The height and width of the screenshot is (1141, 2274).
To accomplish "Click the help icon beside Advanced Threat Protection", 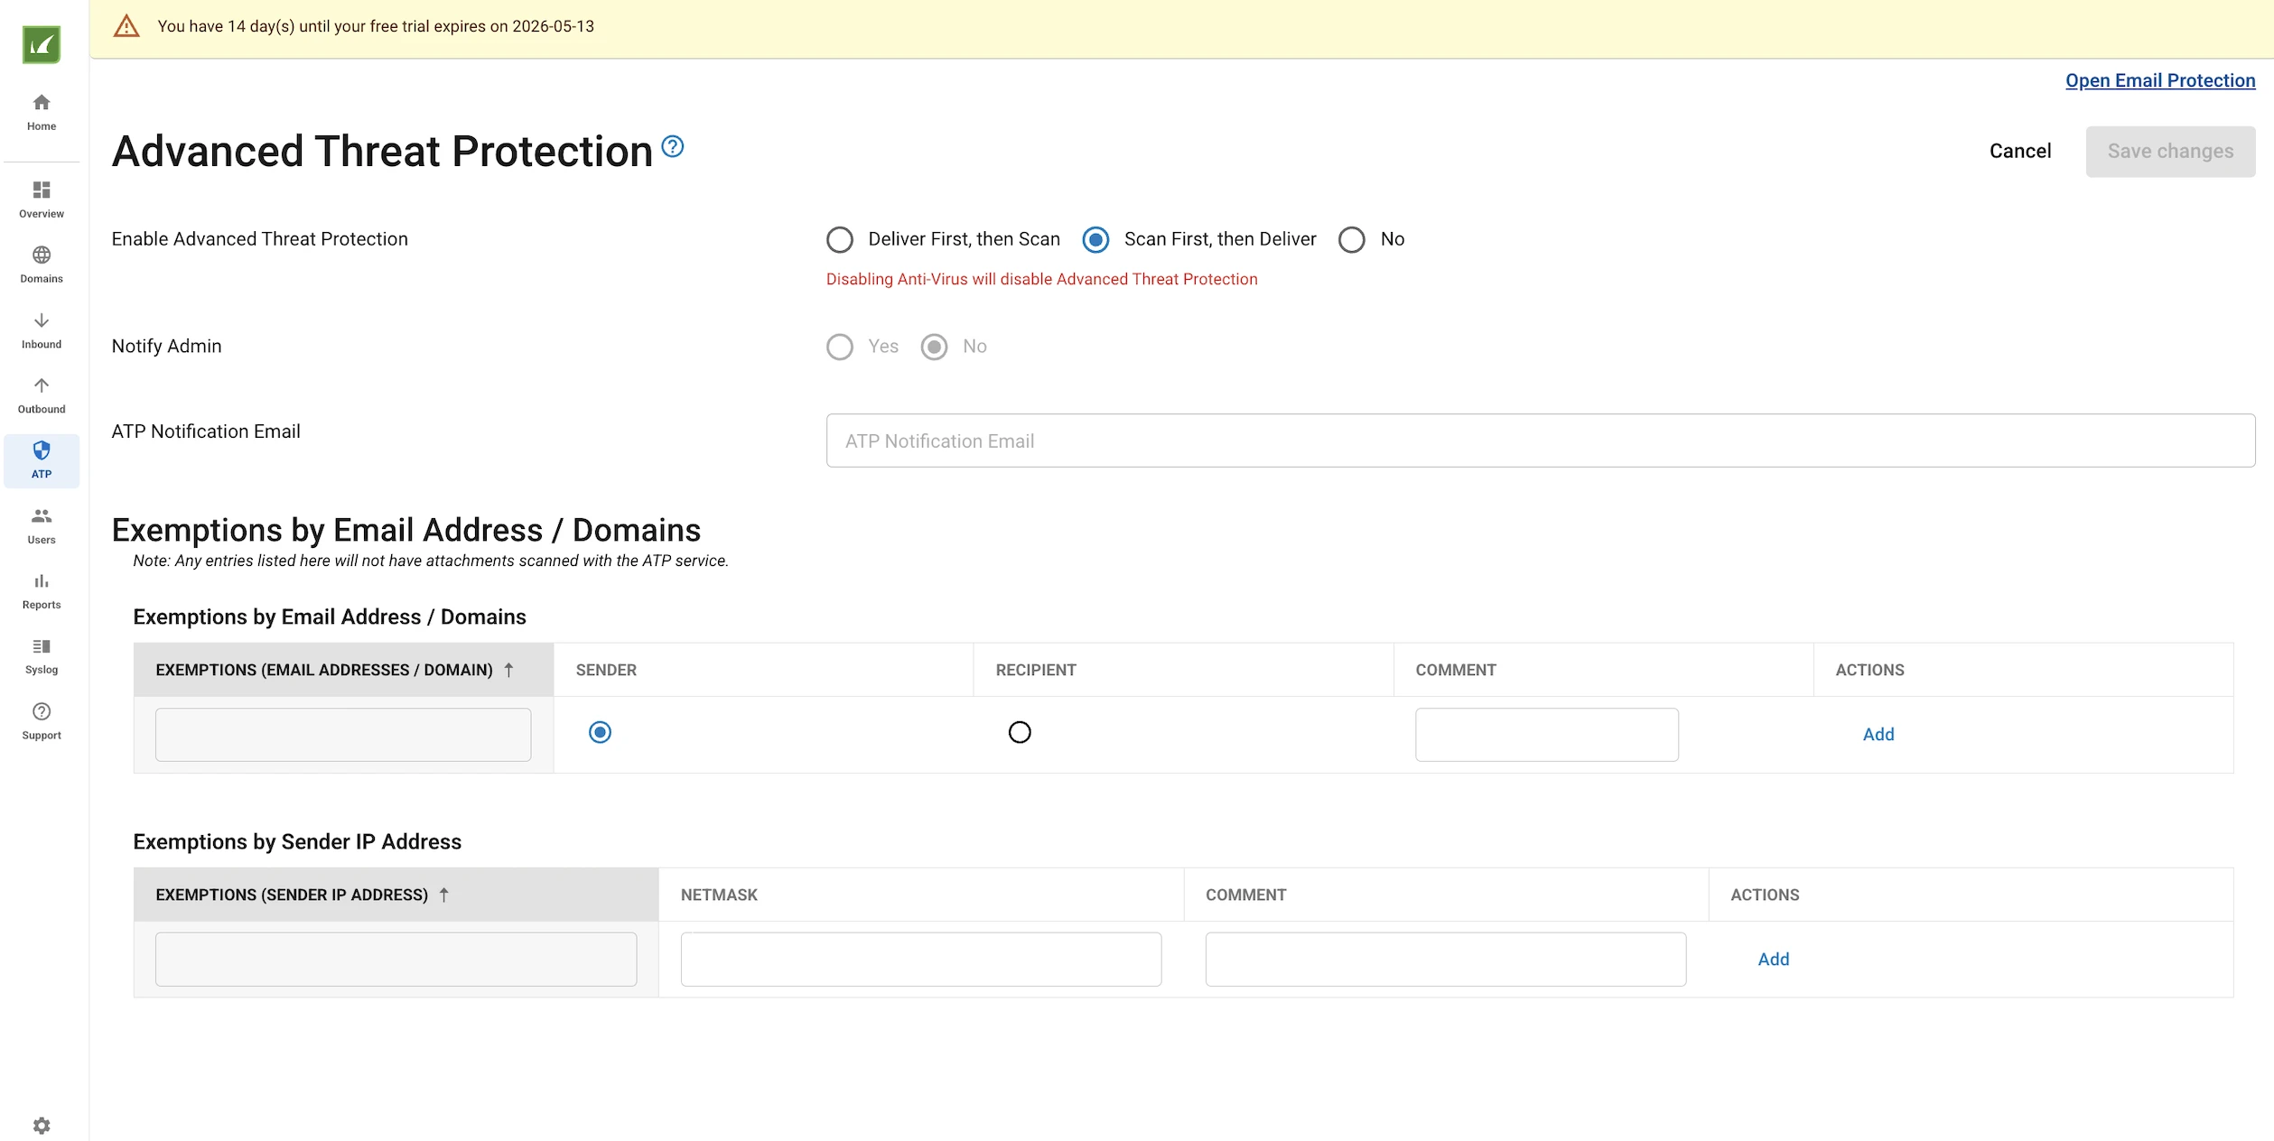I will point(673,146).
